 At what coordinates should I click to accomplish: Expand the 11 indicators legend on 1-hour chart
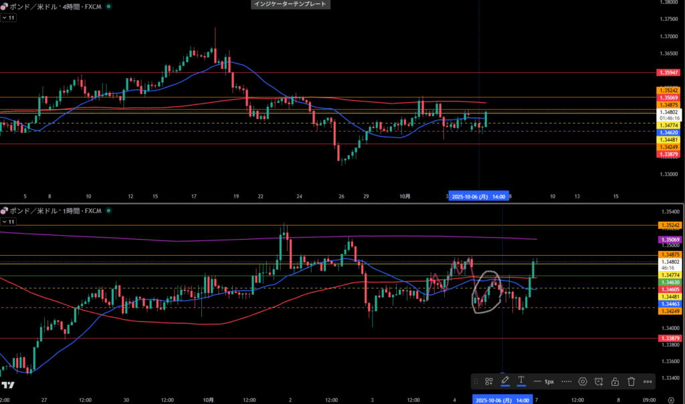(x=9, y=220)
